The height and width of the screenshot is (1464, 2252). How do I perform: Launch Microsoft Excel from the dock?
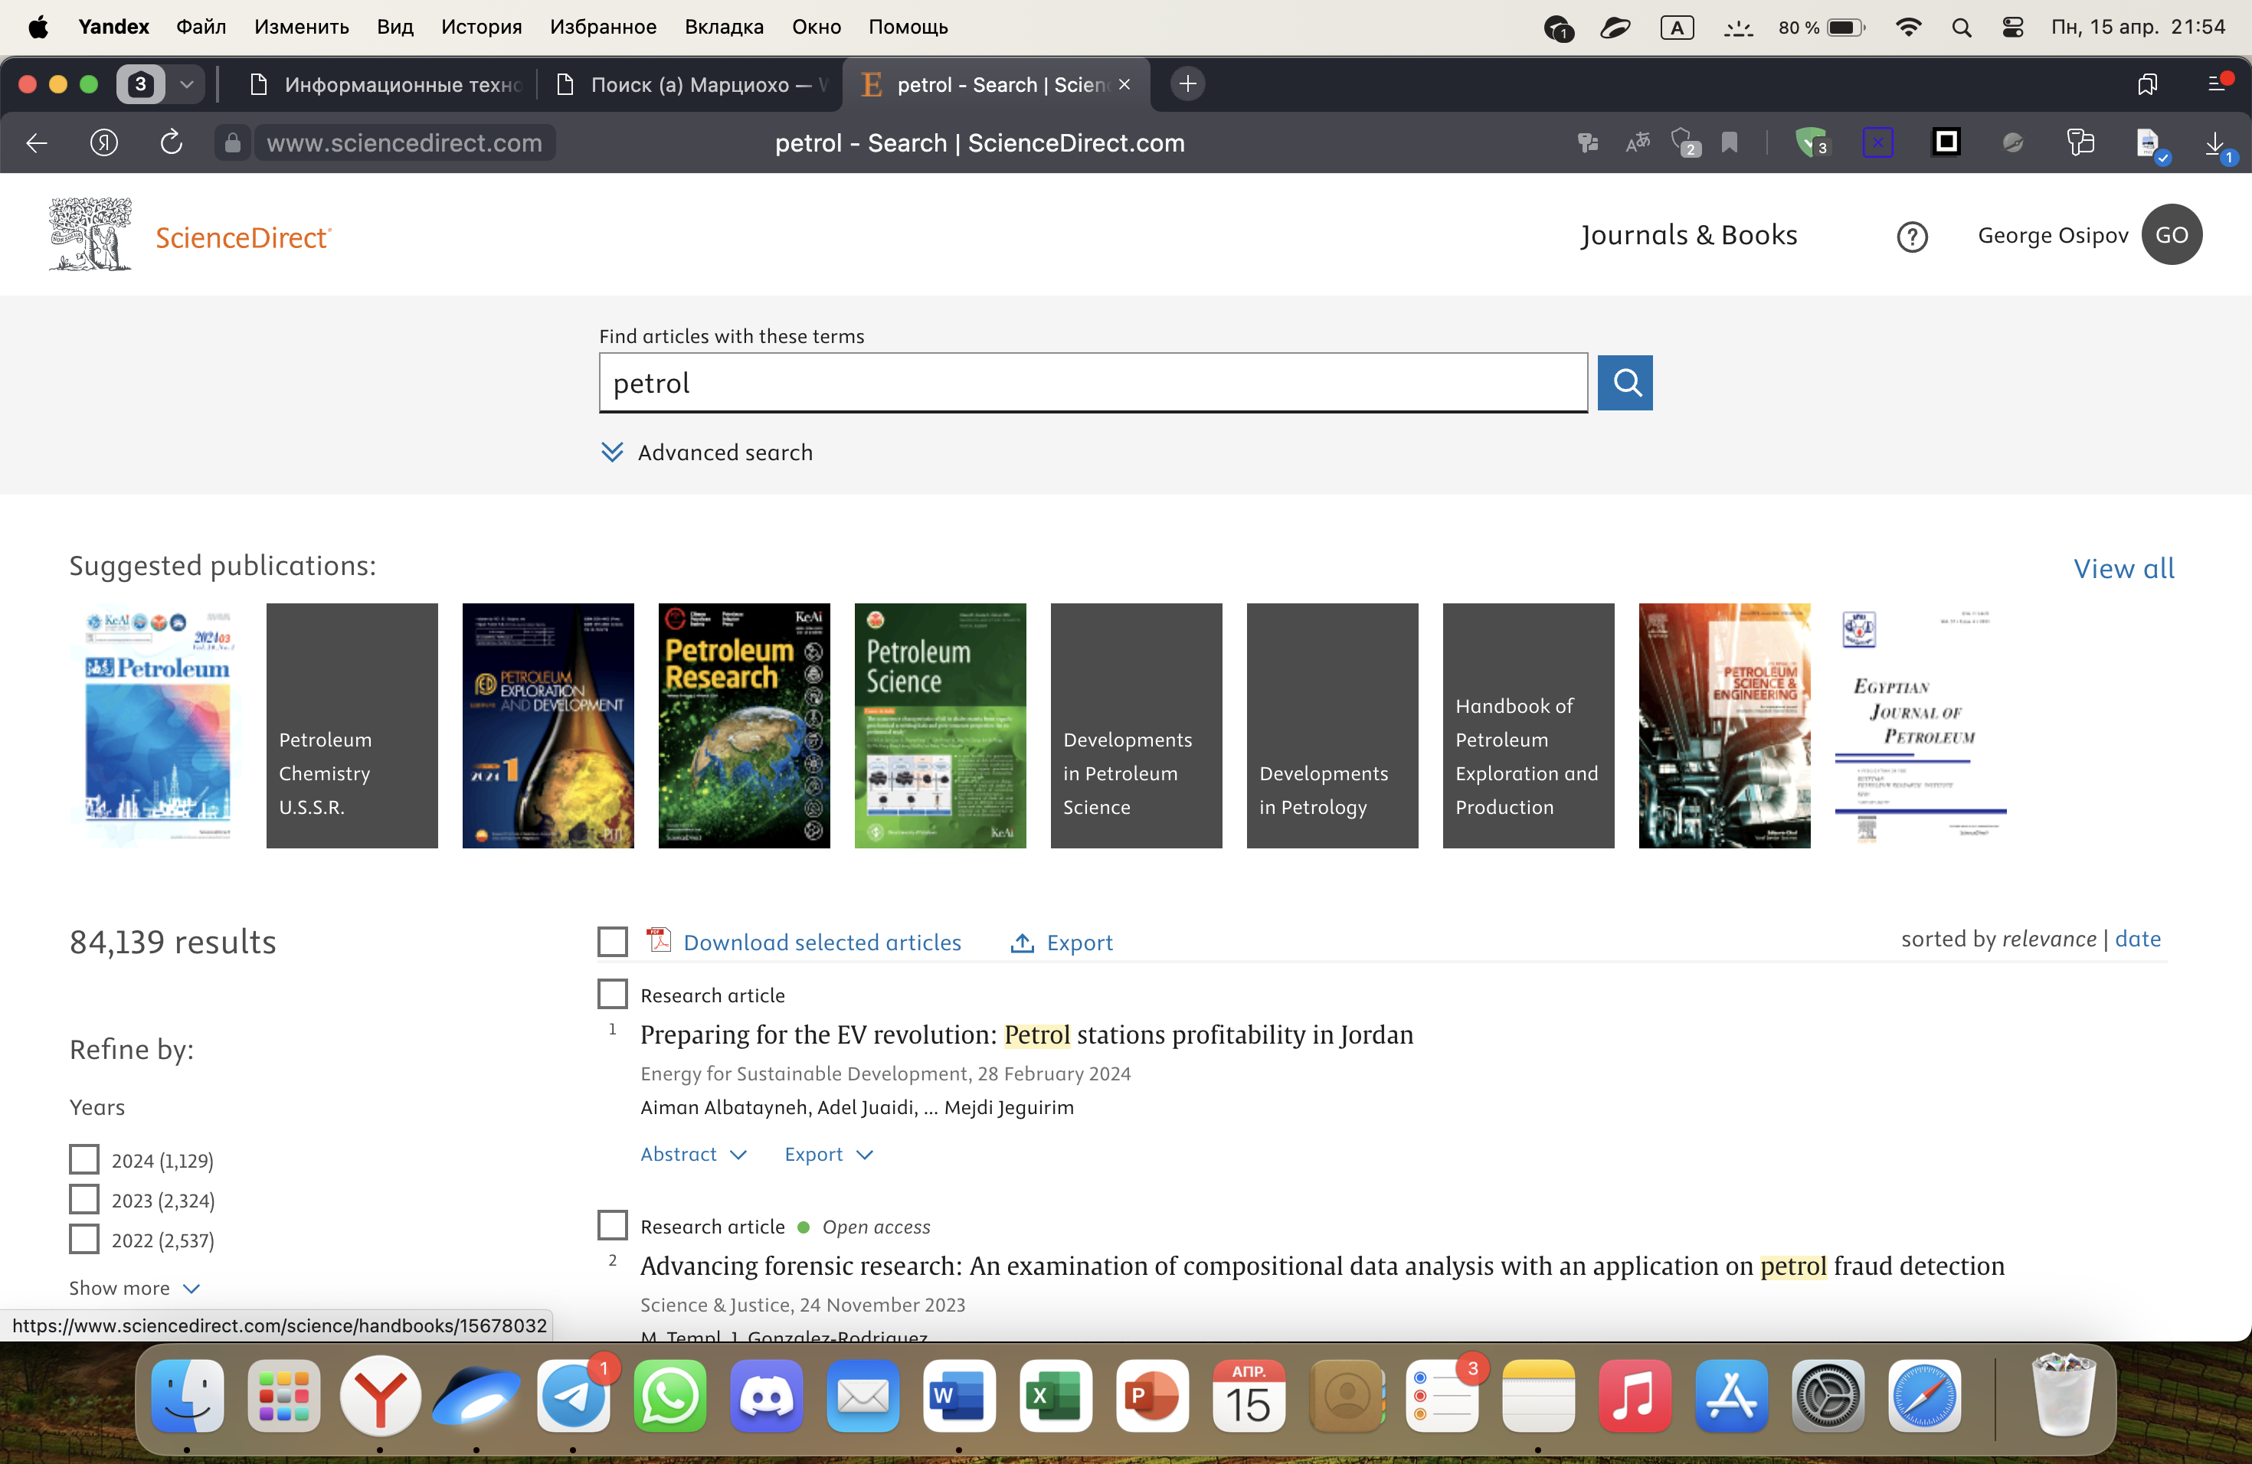tap(1055, 1396)
